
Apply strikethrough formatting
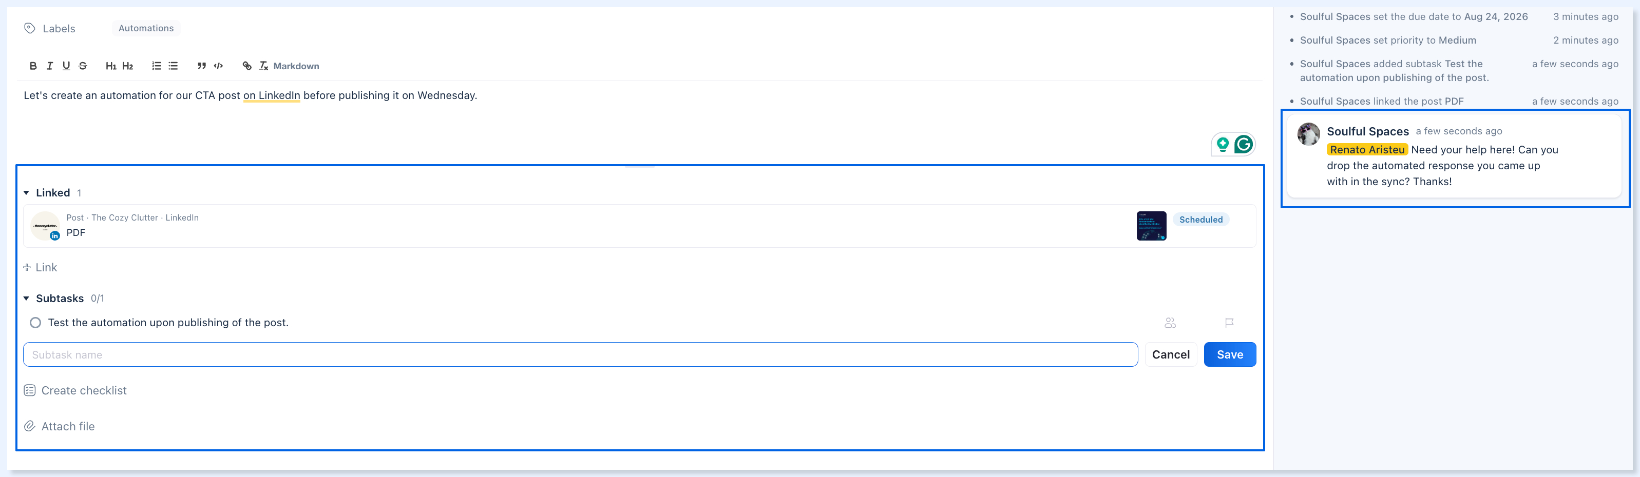[x=83, y=66]
